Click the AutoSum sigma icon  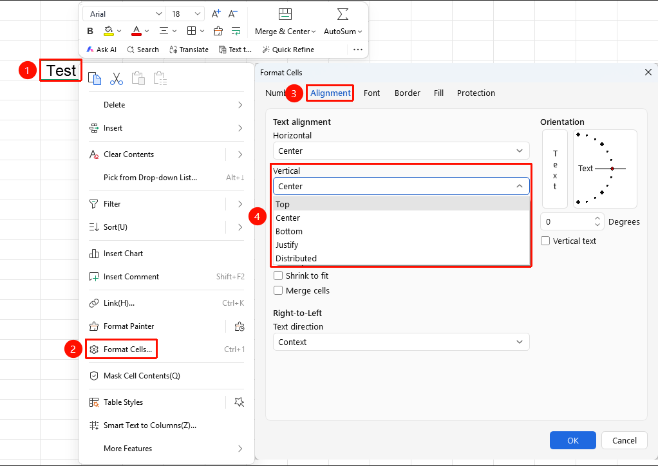coord(343,14)
